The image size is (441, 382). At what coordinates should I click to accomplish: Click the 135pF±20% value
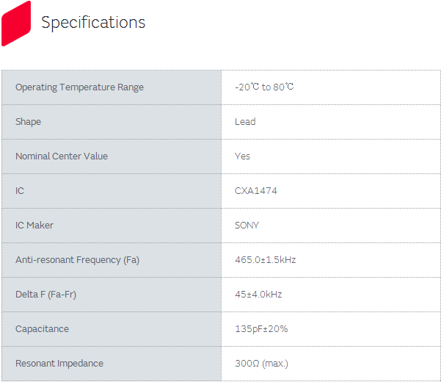coord(261,329)
